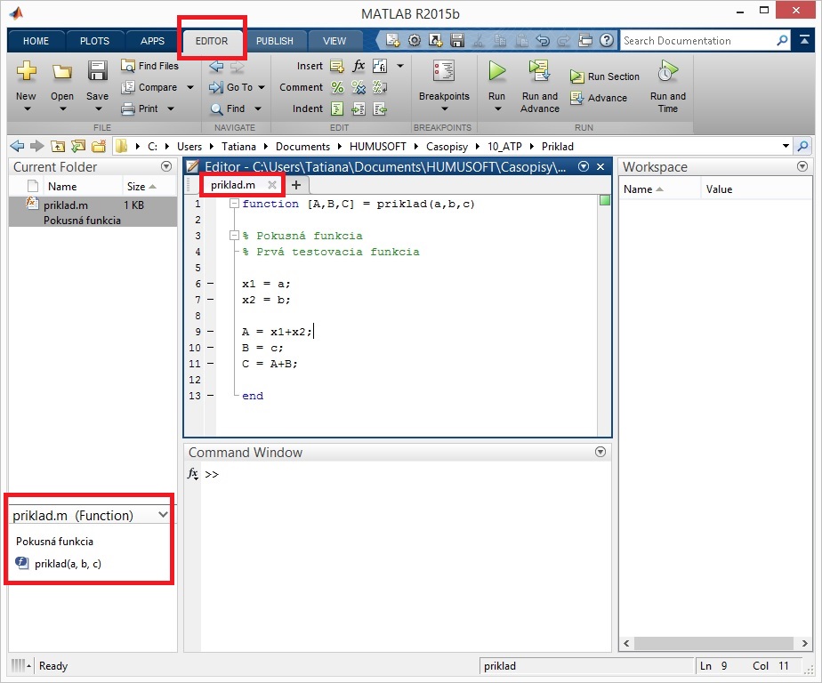
Task: Save the file with the Save icon
Action: click(98, 71)
